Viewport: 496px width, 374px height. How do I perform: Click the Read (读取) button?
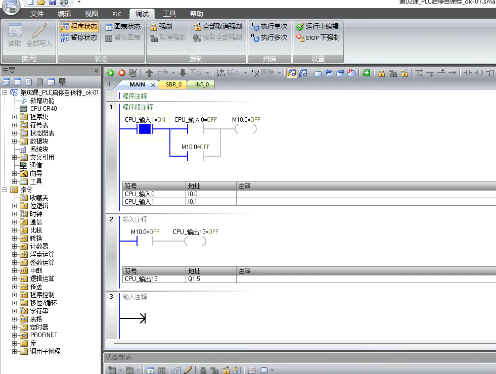tap(15, 35)
